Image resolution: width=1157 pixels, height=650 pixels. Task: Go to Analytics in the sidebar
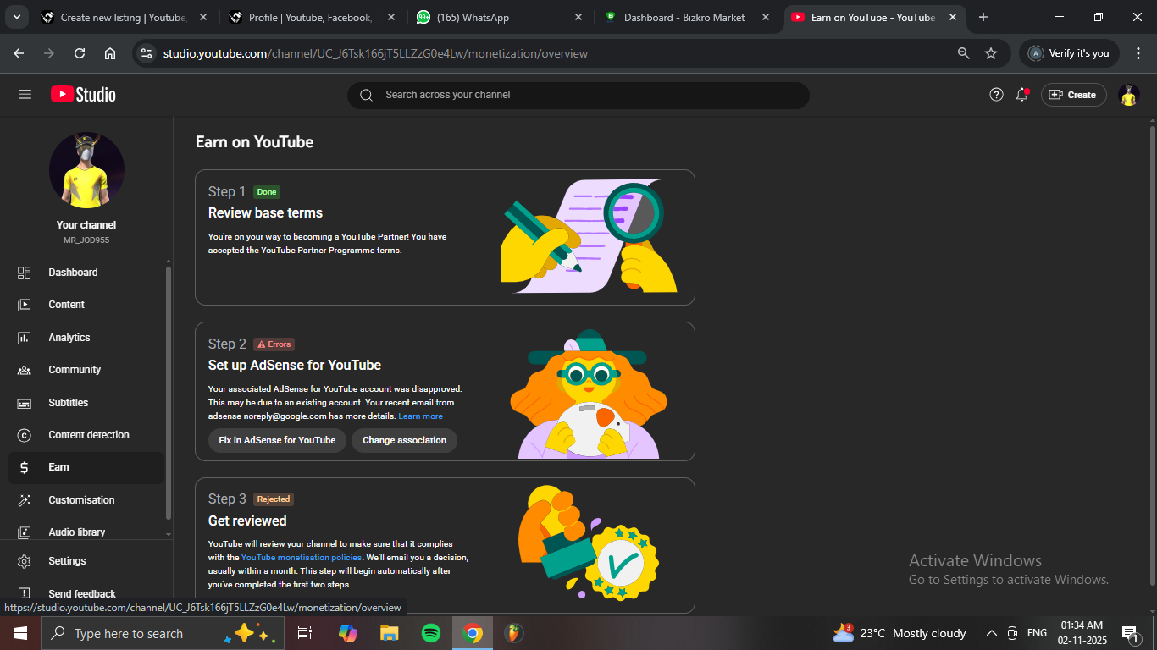[x=69, y=338]
